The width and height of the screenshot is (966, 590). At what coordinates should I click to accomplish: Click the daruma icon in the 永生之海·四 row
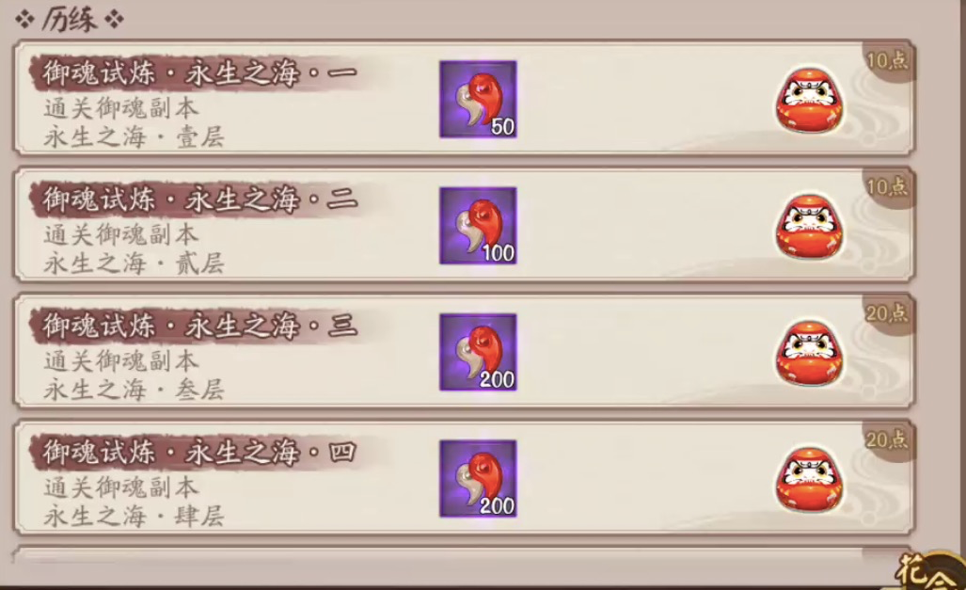(x=810, y=480)
